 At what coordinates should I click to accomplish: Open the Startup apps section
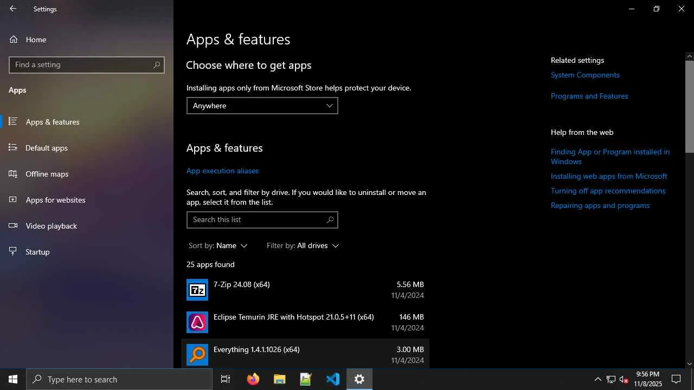tap(87, 252)
